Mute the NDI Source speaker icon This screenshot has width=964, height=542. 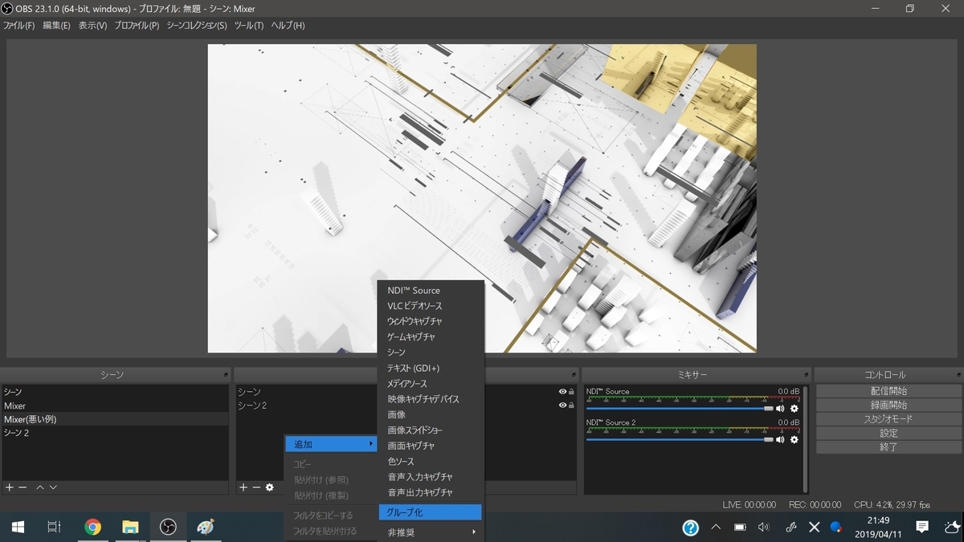(780, 409)
